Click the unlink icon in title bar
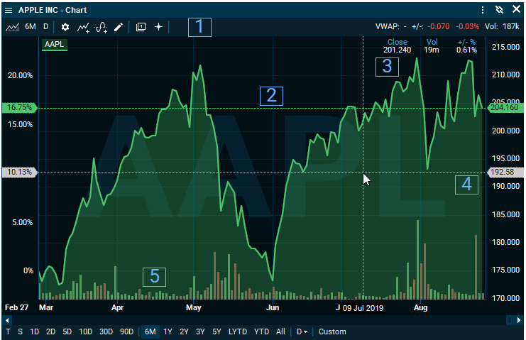Viewport: 526px width, 340px height. 499,10
